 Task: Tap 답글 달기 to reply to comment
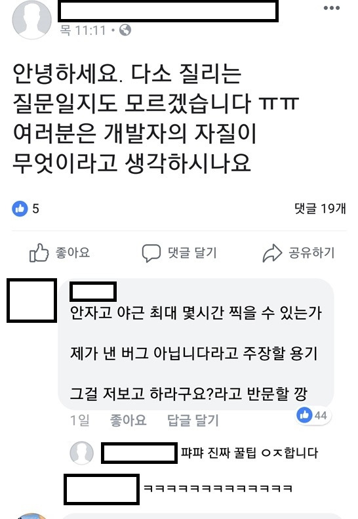[x=193, y=421]
